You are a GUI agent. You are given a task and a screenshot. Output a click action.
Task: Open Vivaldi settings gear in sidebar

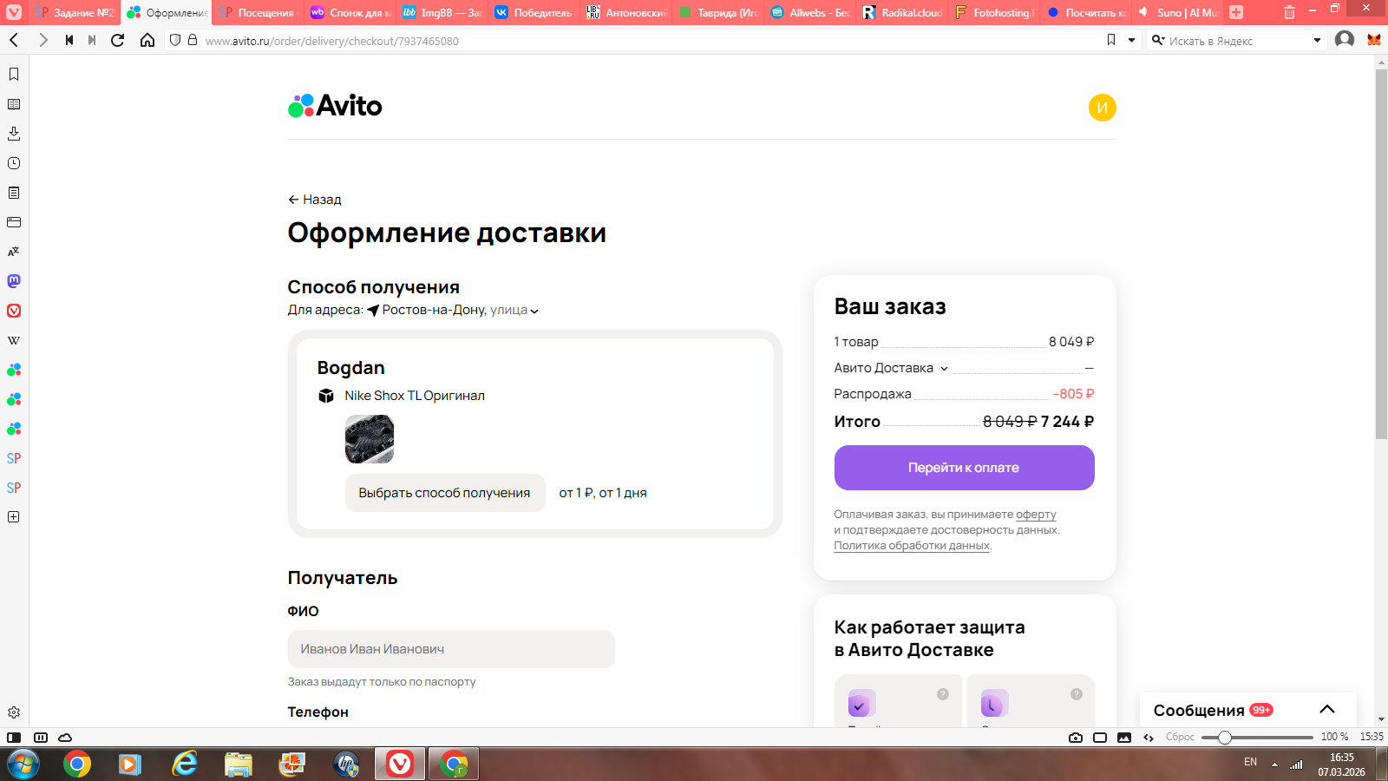14,712
